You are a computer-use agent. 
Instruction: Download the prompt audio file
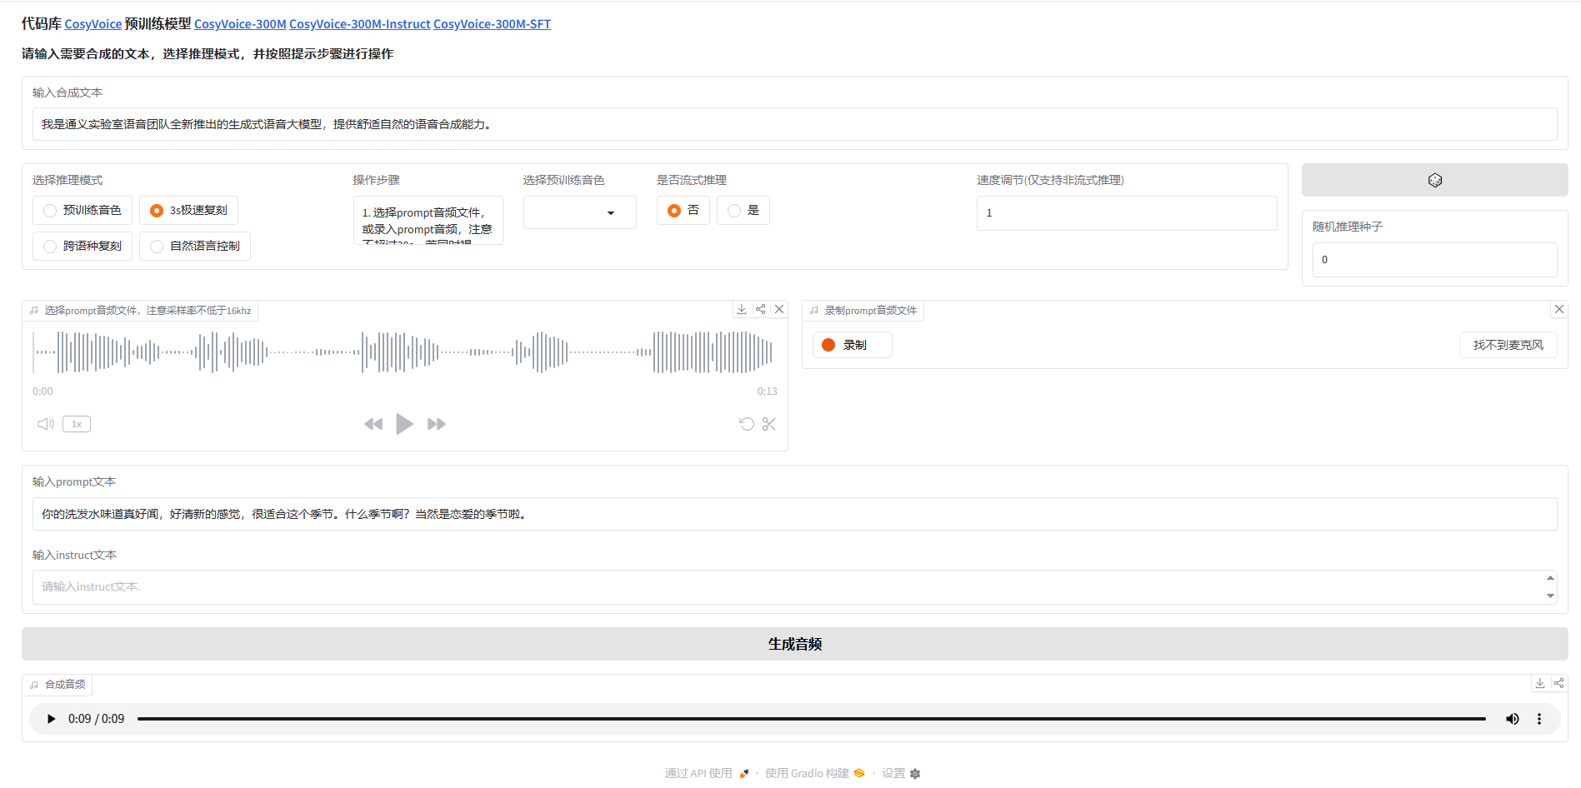741,308
